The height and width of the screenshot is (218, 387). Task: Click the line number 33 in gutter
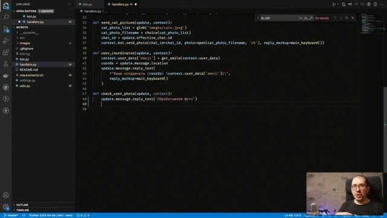click(85, 23)
